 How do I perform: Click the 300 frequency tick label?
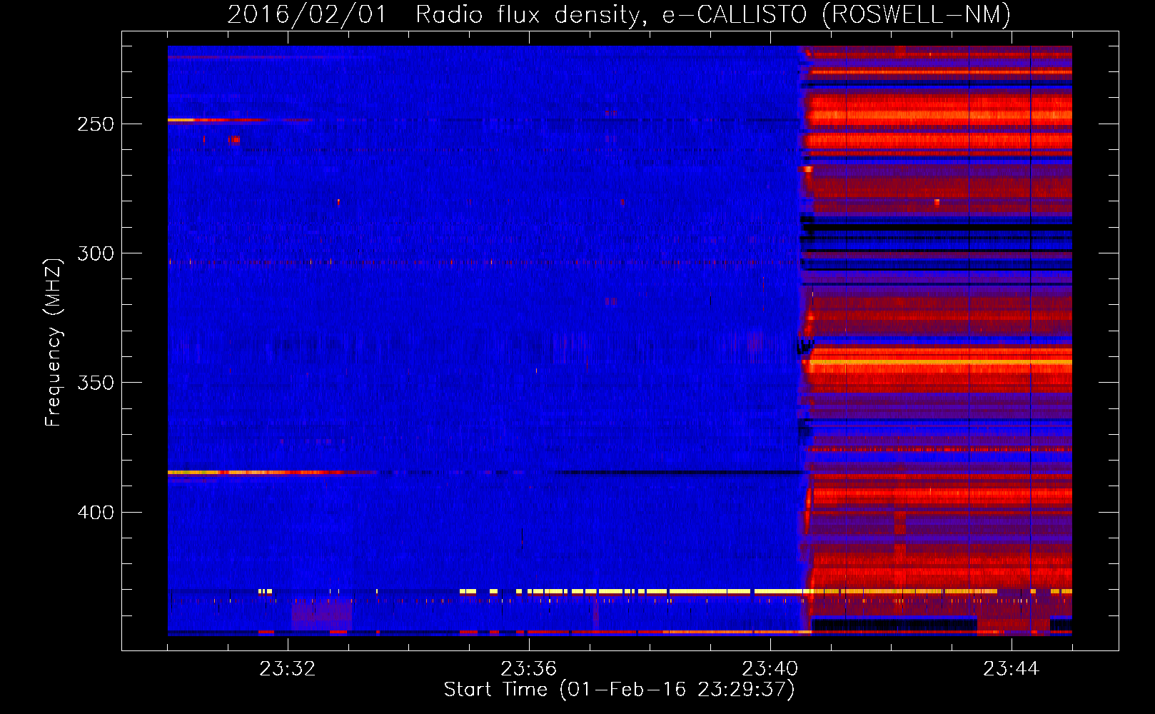(x=96, y=253)
